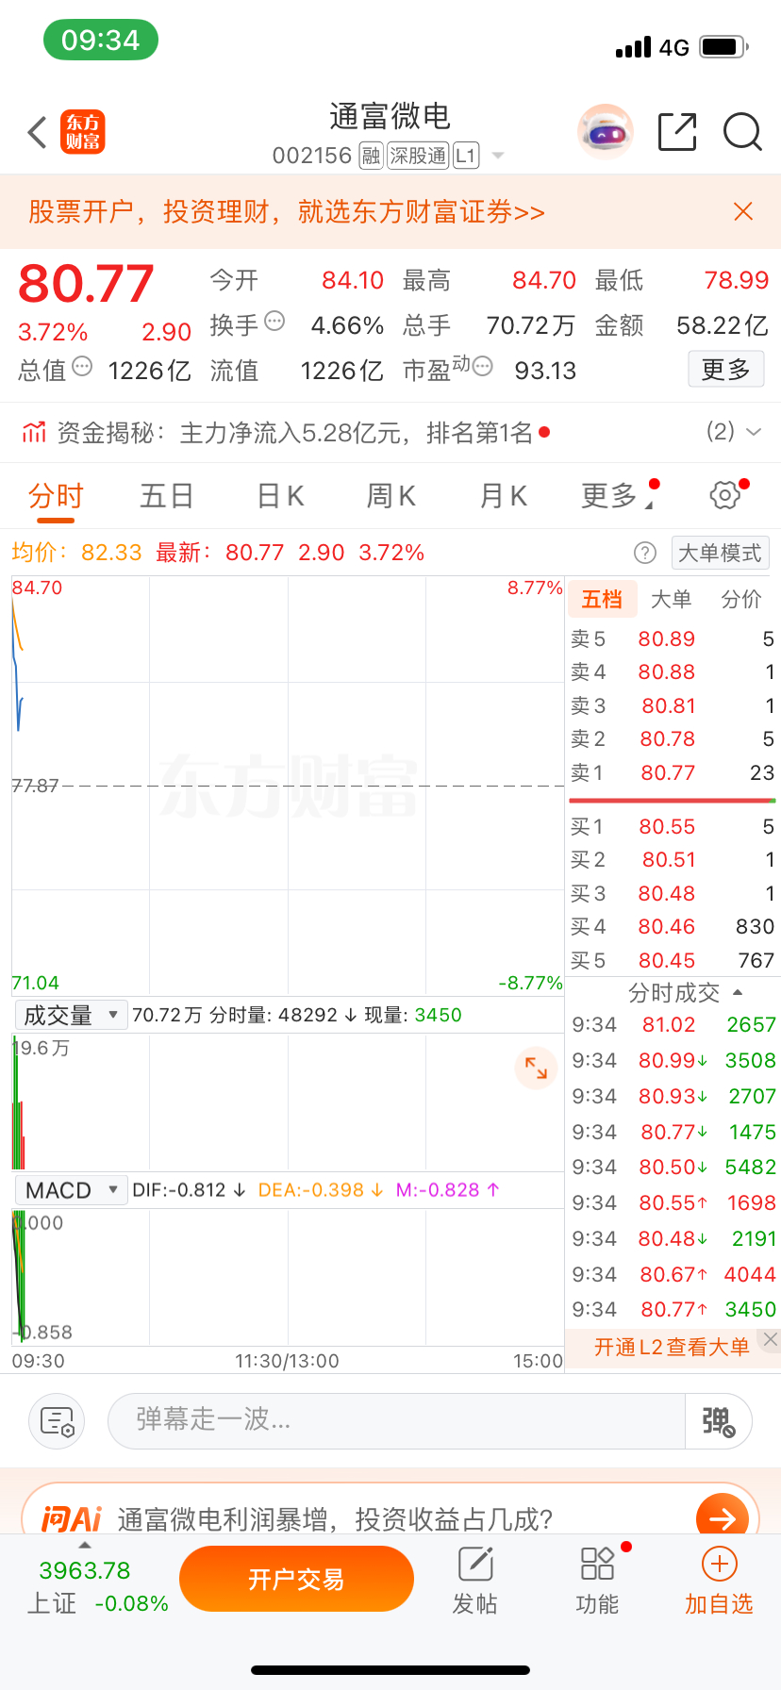Select 卖1 price 80.77 row
781x1690 pixels.
673,773
